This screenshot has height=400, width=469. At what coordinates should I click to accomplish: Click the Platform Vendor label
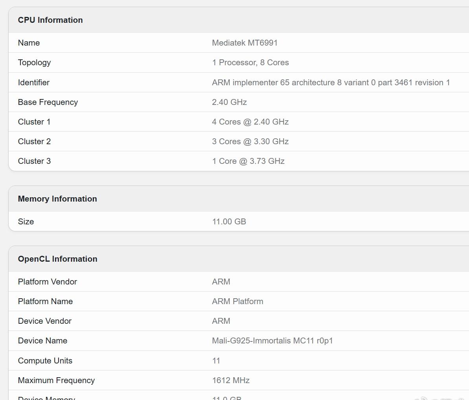tap(47, 282)
